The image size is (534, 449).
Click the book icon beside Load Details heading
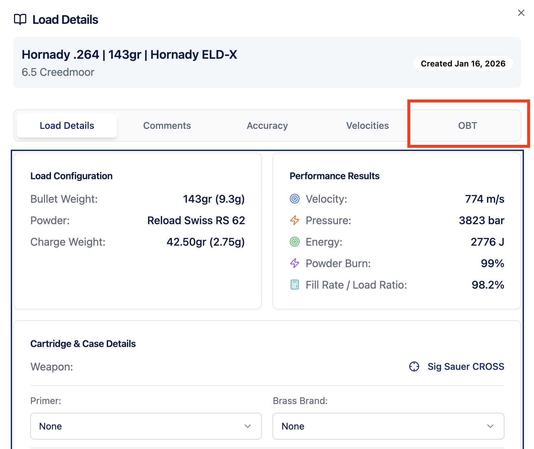tap(20, 19)
